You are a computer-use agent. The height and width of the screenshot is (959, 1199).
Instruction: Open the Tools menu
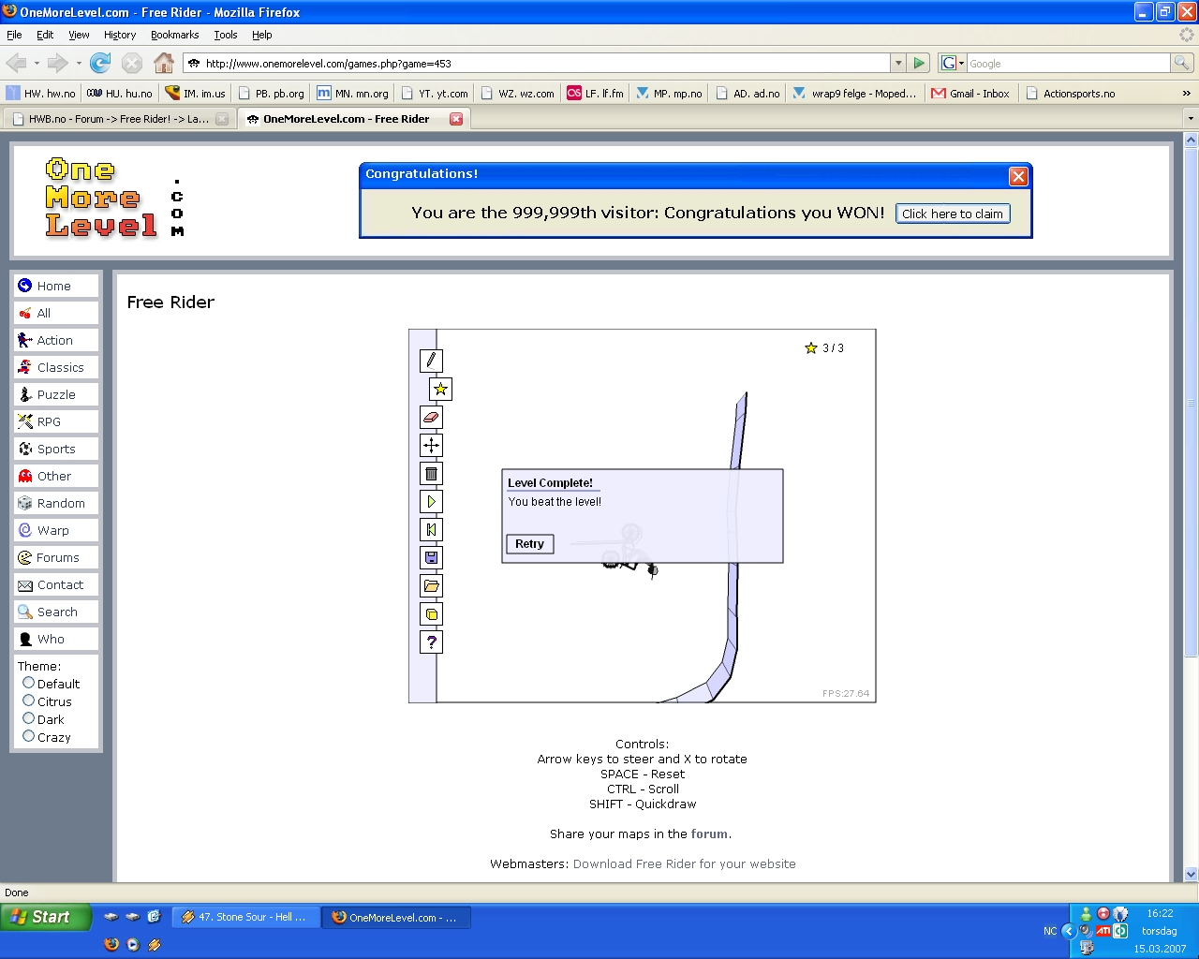(x=225, y=35)
